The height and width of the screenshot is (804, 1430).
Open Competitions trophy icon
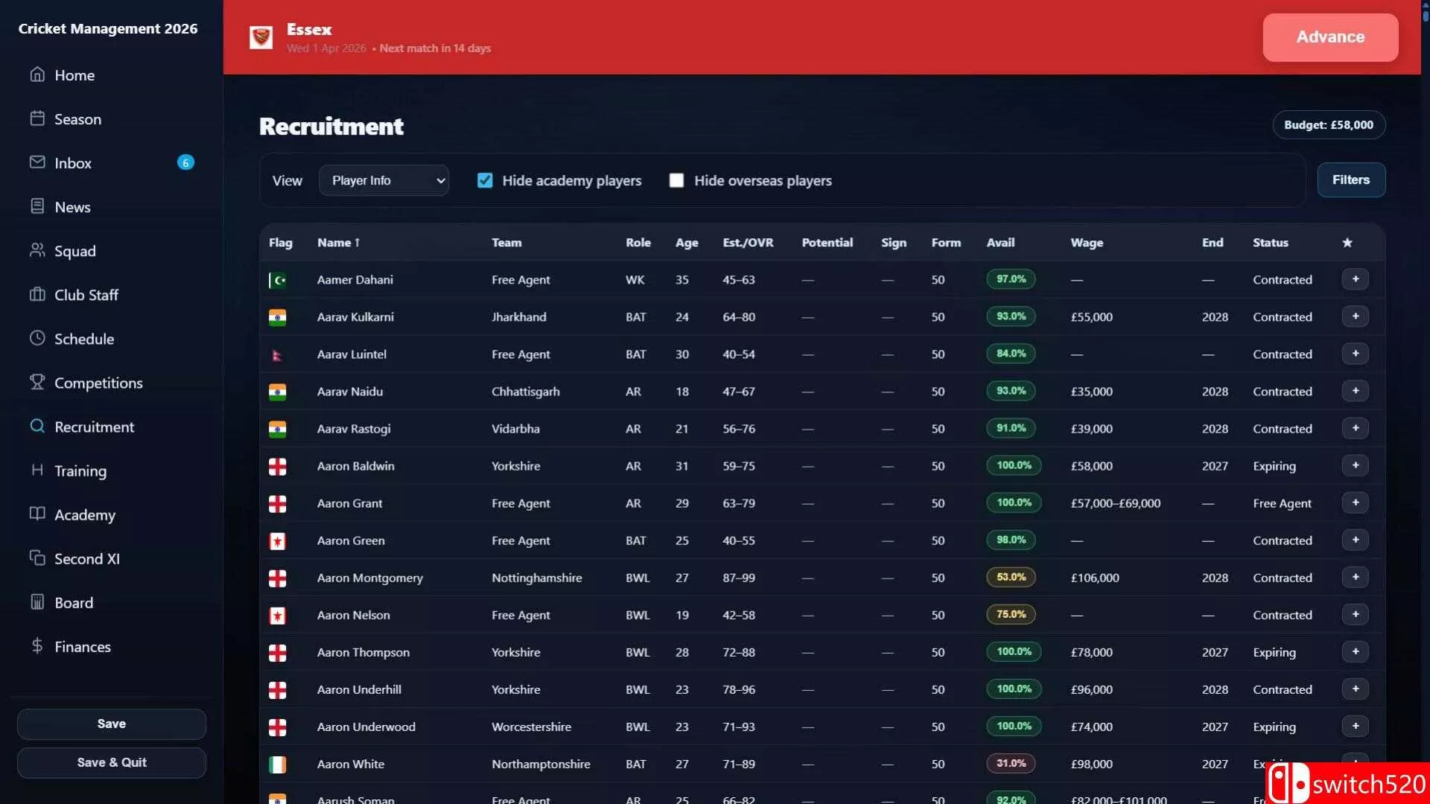click(37, 382)
